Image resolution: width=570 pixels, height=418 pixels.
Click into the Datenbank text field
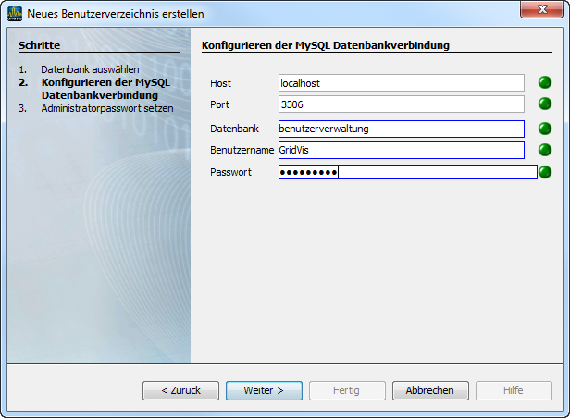click(401, 129)
